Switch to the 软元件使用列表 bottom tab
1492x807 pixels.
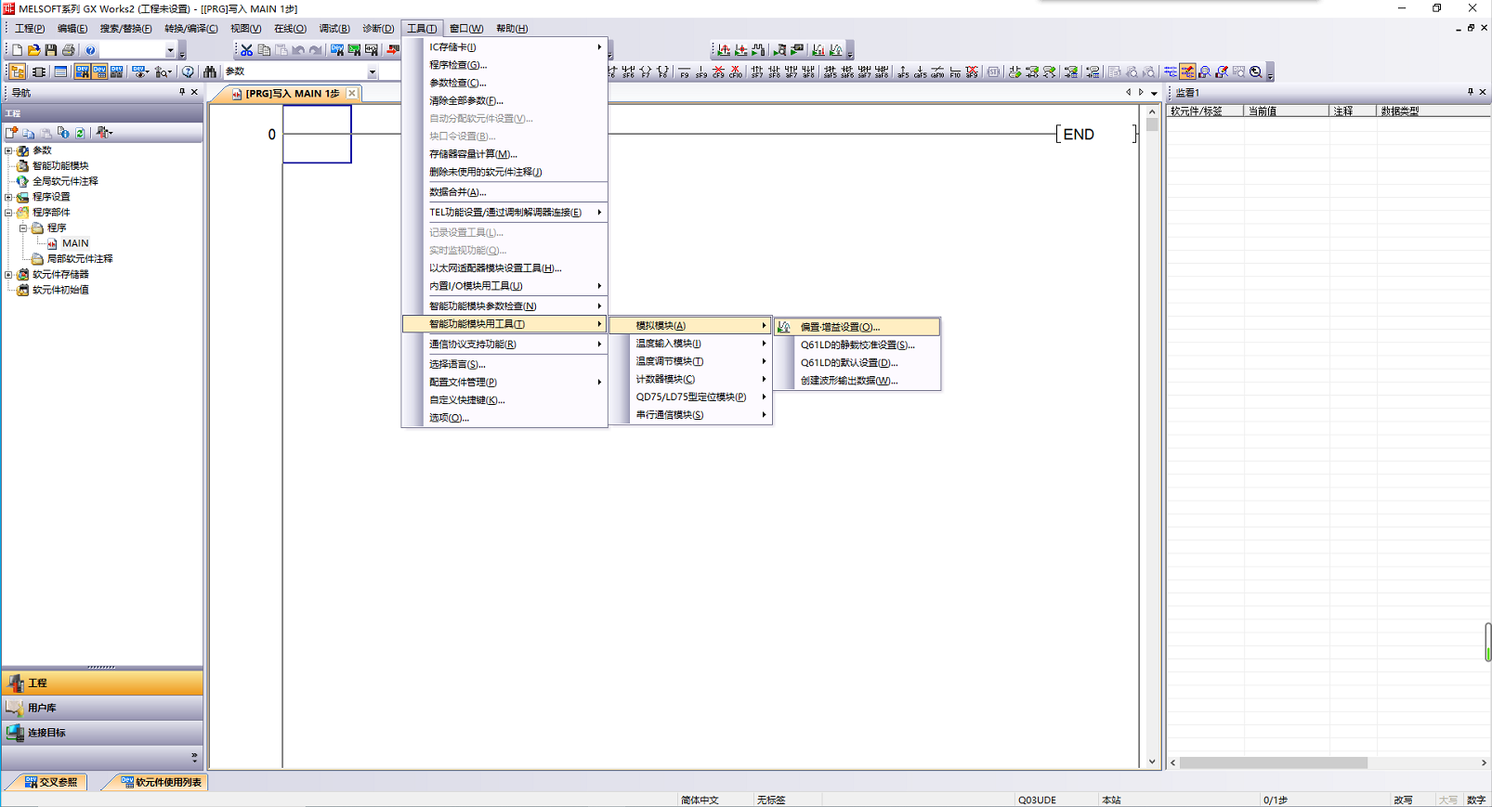tap(162, 782)
